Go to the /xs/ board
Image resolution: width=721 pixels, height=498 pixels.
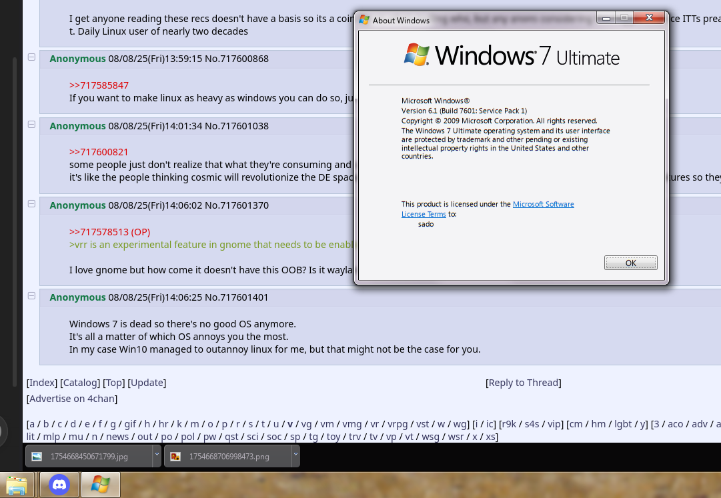coord(490,437)
